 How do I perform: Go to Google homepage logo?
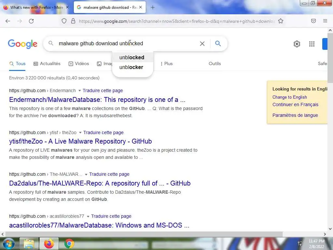coord(22,44)
